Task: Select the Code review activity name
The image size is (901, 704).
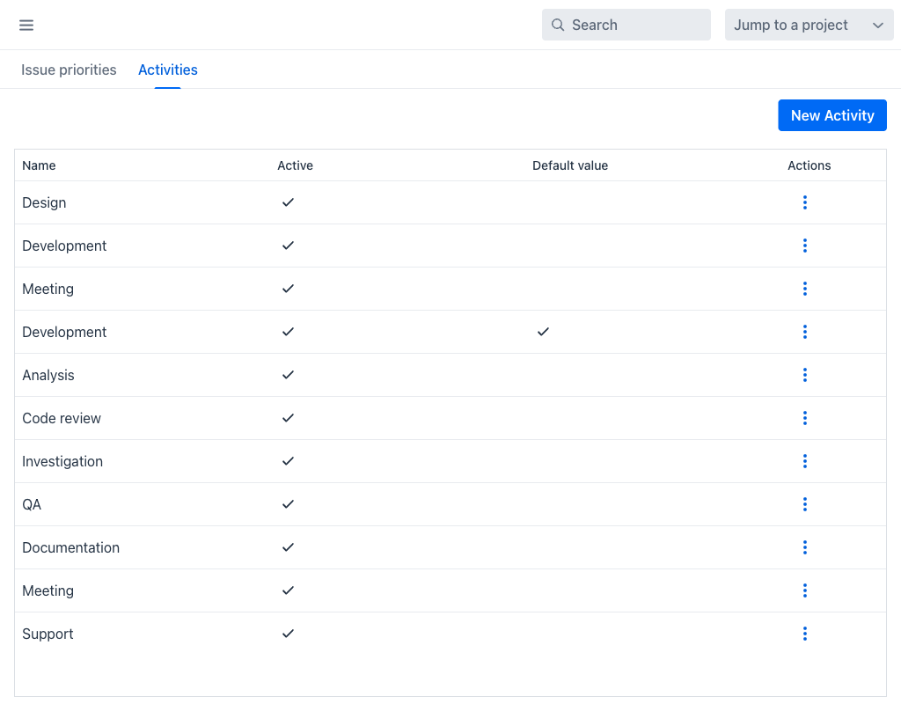Action: 62,418
